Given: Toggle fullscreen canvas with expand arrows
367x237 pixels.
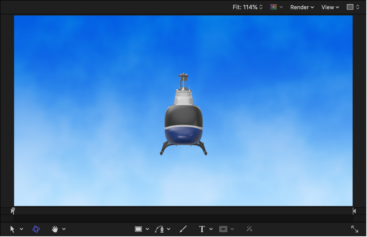Looking at the screenshot, I should (355, 229).
